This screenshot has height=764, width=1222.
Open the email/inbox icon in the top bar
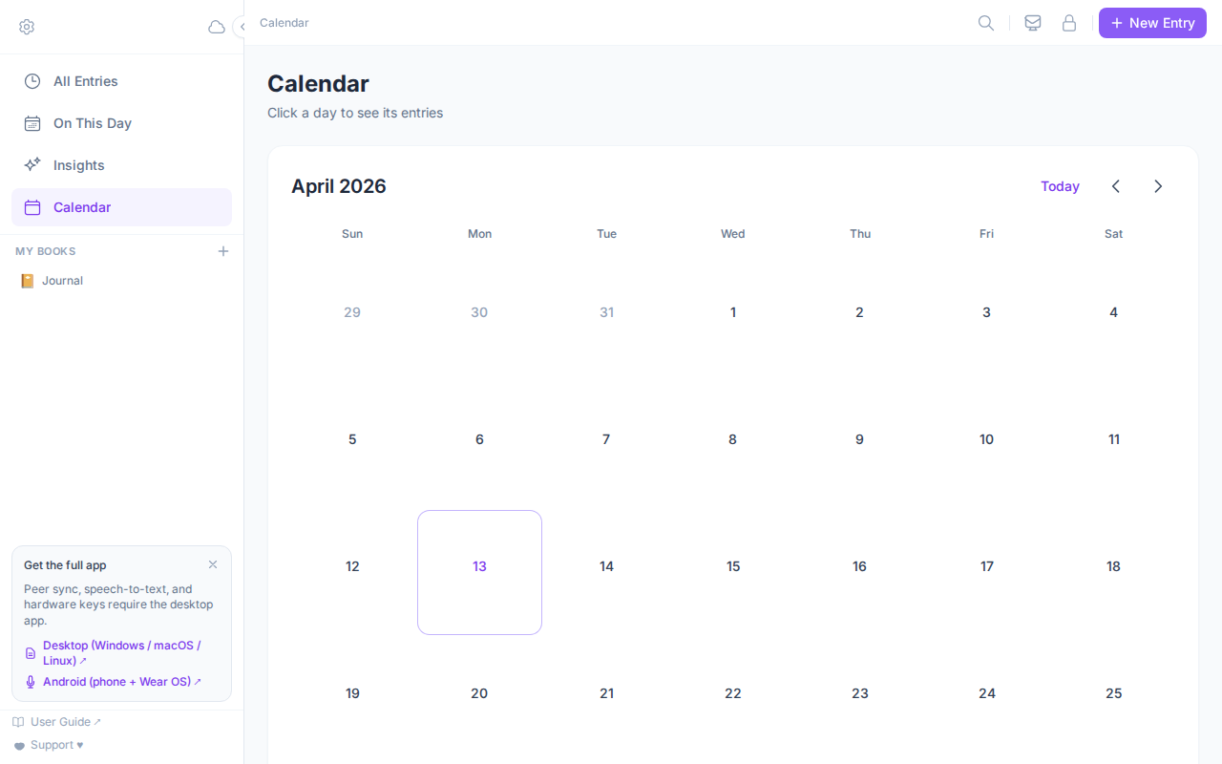tap(1032, 23)
